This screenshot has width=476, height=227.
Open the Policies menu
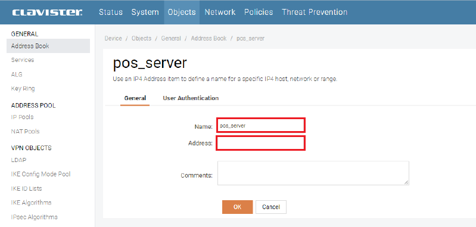[x=259, y=12]
